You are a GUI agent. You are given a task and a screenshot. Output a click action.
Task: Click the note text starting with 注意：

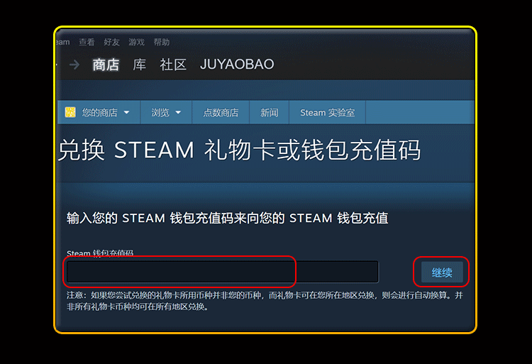click(265, 301)
